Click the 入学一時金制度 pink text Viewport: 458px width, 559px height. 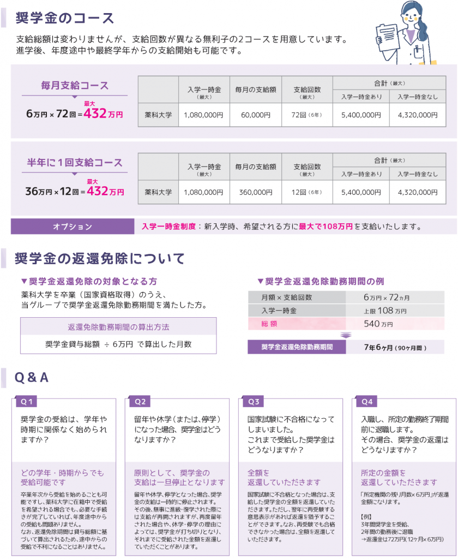point(168,227)
